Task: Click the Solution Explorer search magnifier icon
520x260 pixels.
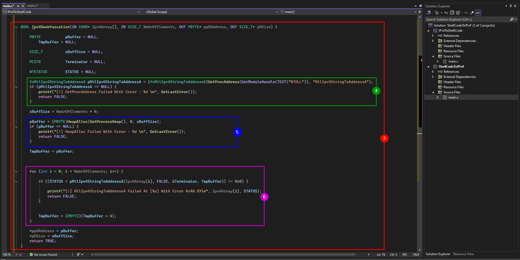Action: [512, 19]
